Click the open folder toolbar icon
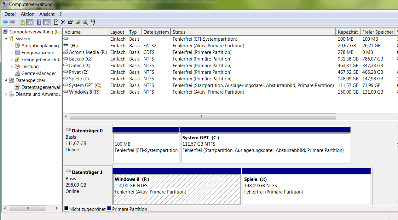The width and height of the screenshot is (398, 220). (78, 22)
